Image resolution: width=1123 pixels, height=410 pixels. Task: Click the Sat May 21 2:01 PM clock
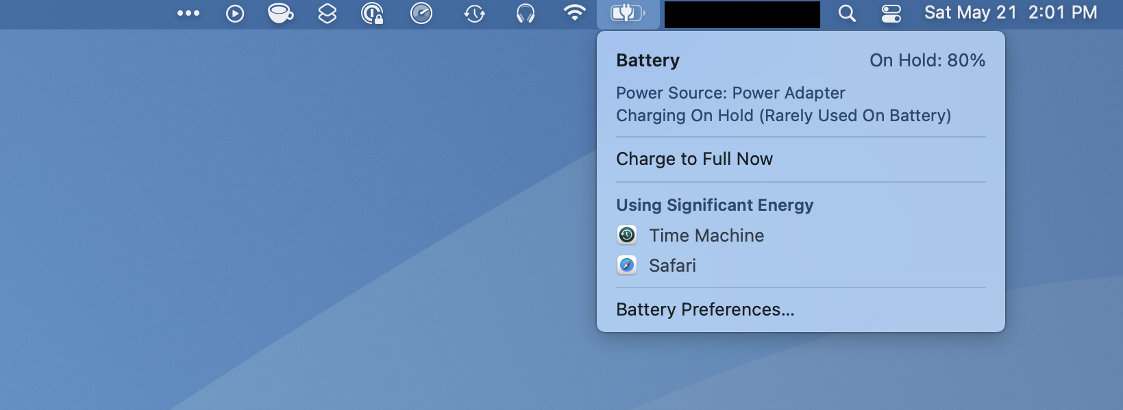click(1011, 13)
